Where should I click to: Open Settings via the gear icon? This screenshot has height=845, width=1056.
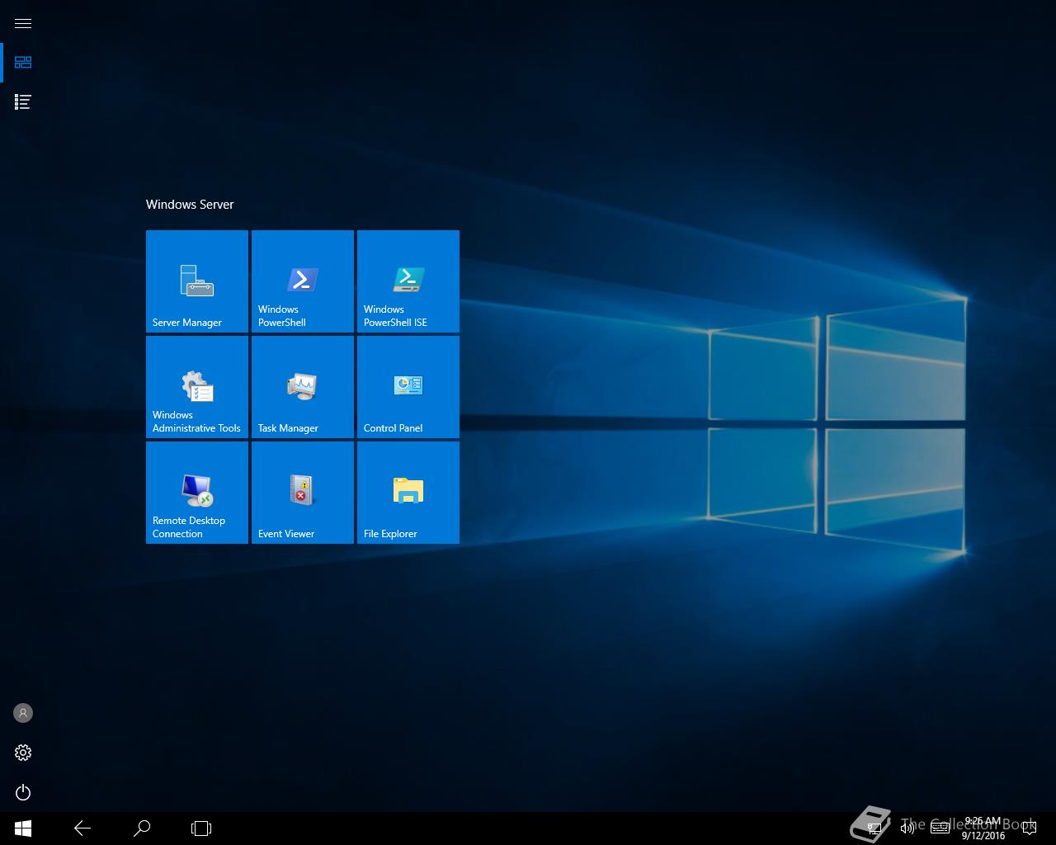coord(23,753)
